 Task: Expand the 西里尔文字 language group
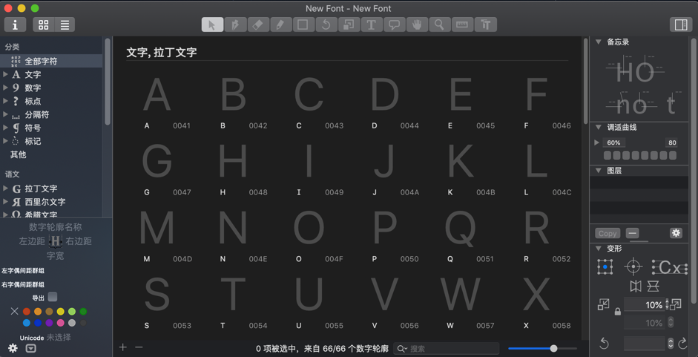click(5, 201)
